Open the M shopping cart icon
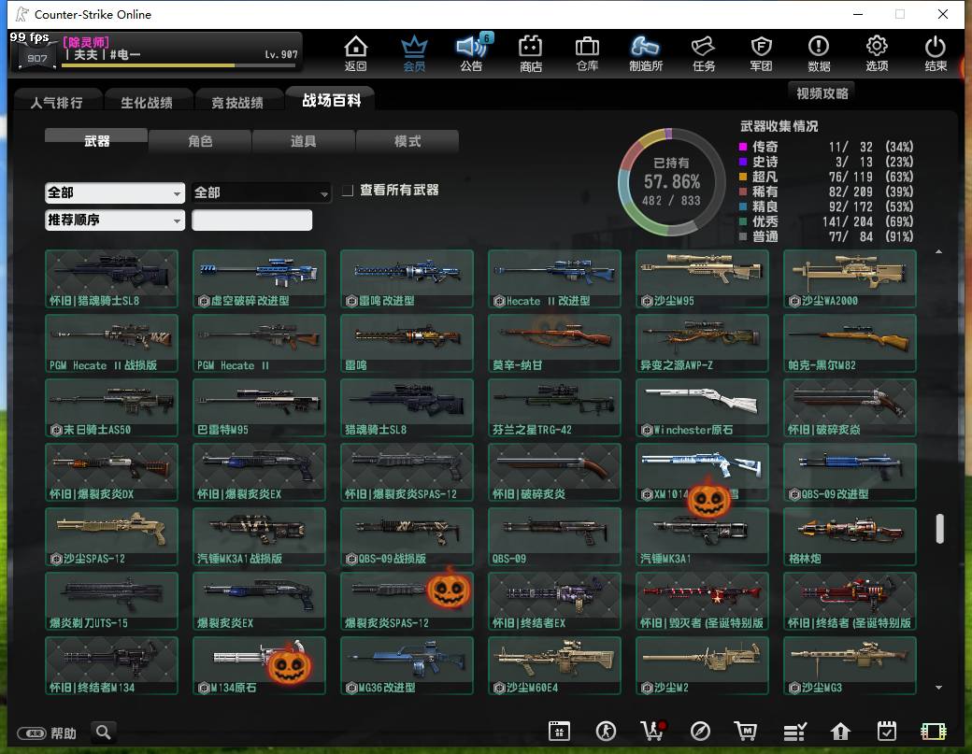This screenshot has height=754, width=972. click(746, 732)
